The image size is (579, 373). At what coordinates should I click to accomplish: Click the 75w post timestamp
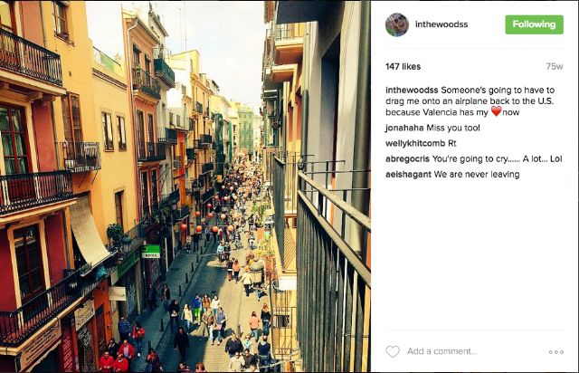(x=555, y=66)
